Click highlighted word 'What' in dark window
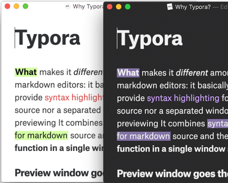228x183 pixels. [x=128, y=73]
